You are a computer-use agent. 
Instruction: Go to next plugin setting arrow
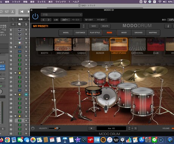point(49,20)
